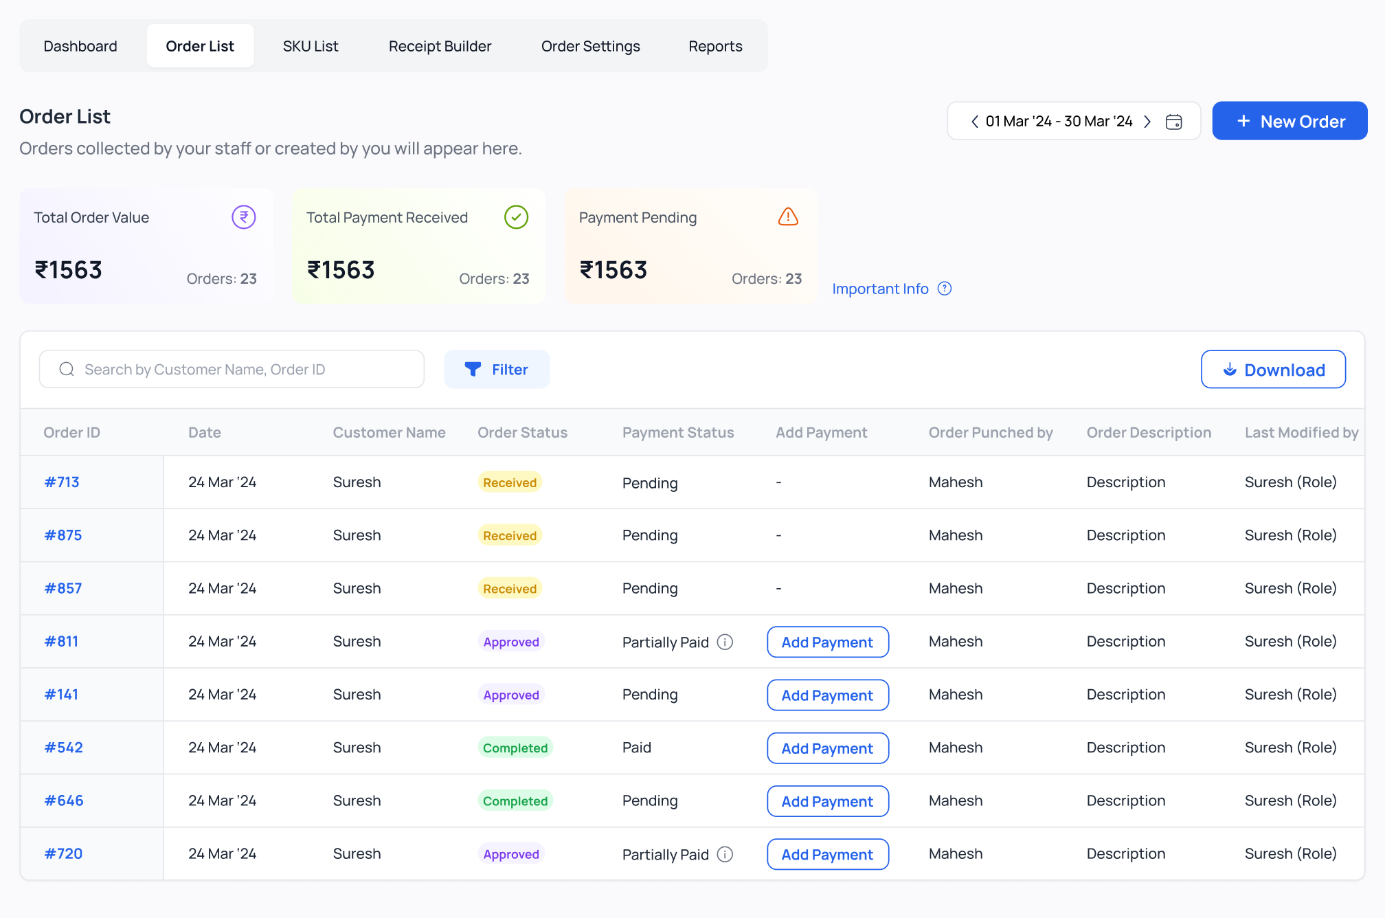1385x918 pixels.
Task: Click the rupee icon on Total Order Value
Action: click(244, 217)
